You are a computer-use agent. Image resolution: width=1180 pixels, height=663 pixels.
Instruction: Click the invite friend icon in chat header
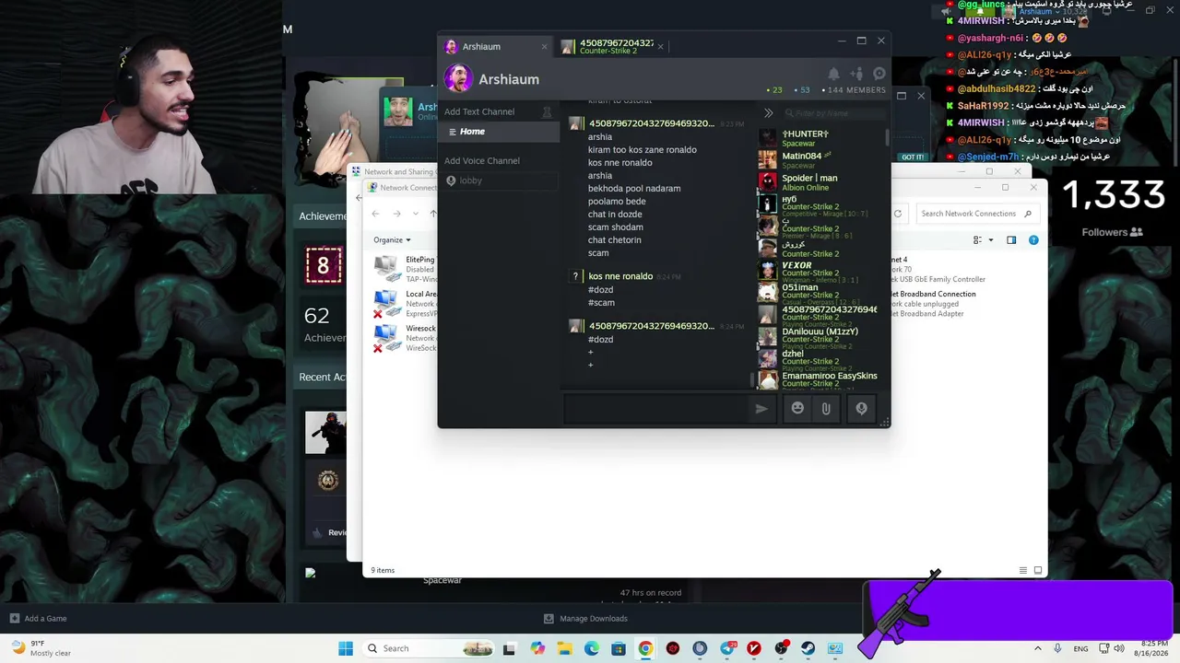pyautogui.click(x=856, y=74)
